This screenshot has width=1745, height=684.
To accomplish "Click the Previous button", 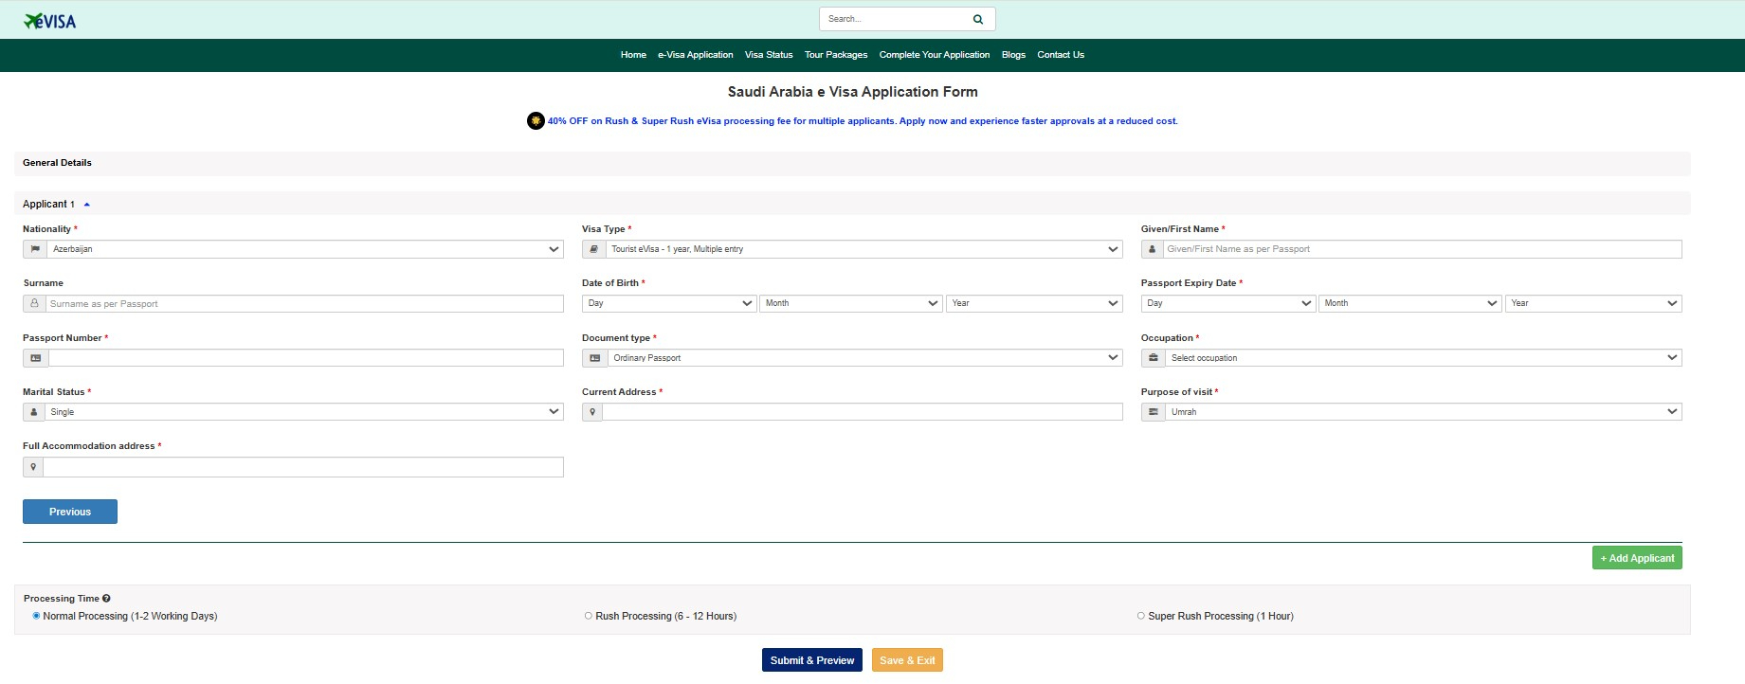I will pyautogui.click(x=70, y=512).
